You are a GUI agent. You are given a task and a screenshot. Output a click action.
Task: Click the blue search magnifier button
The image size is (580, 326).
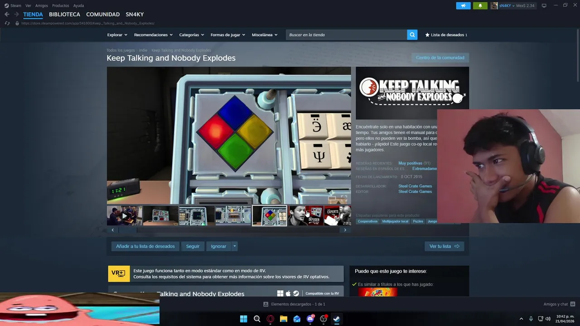pos(412,35)
